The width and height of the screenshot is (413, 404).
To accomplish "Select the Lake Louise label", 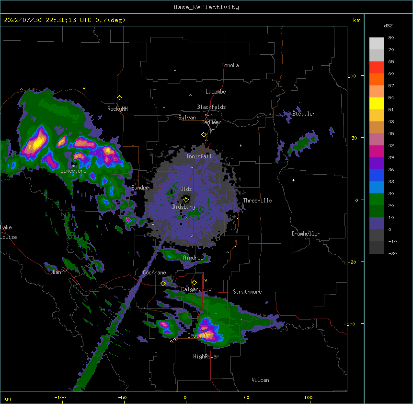I will (x=9, y=232).
